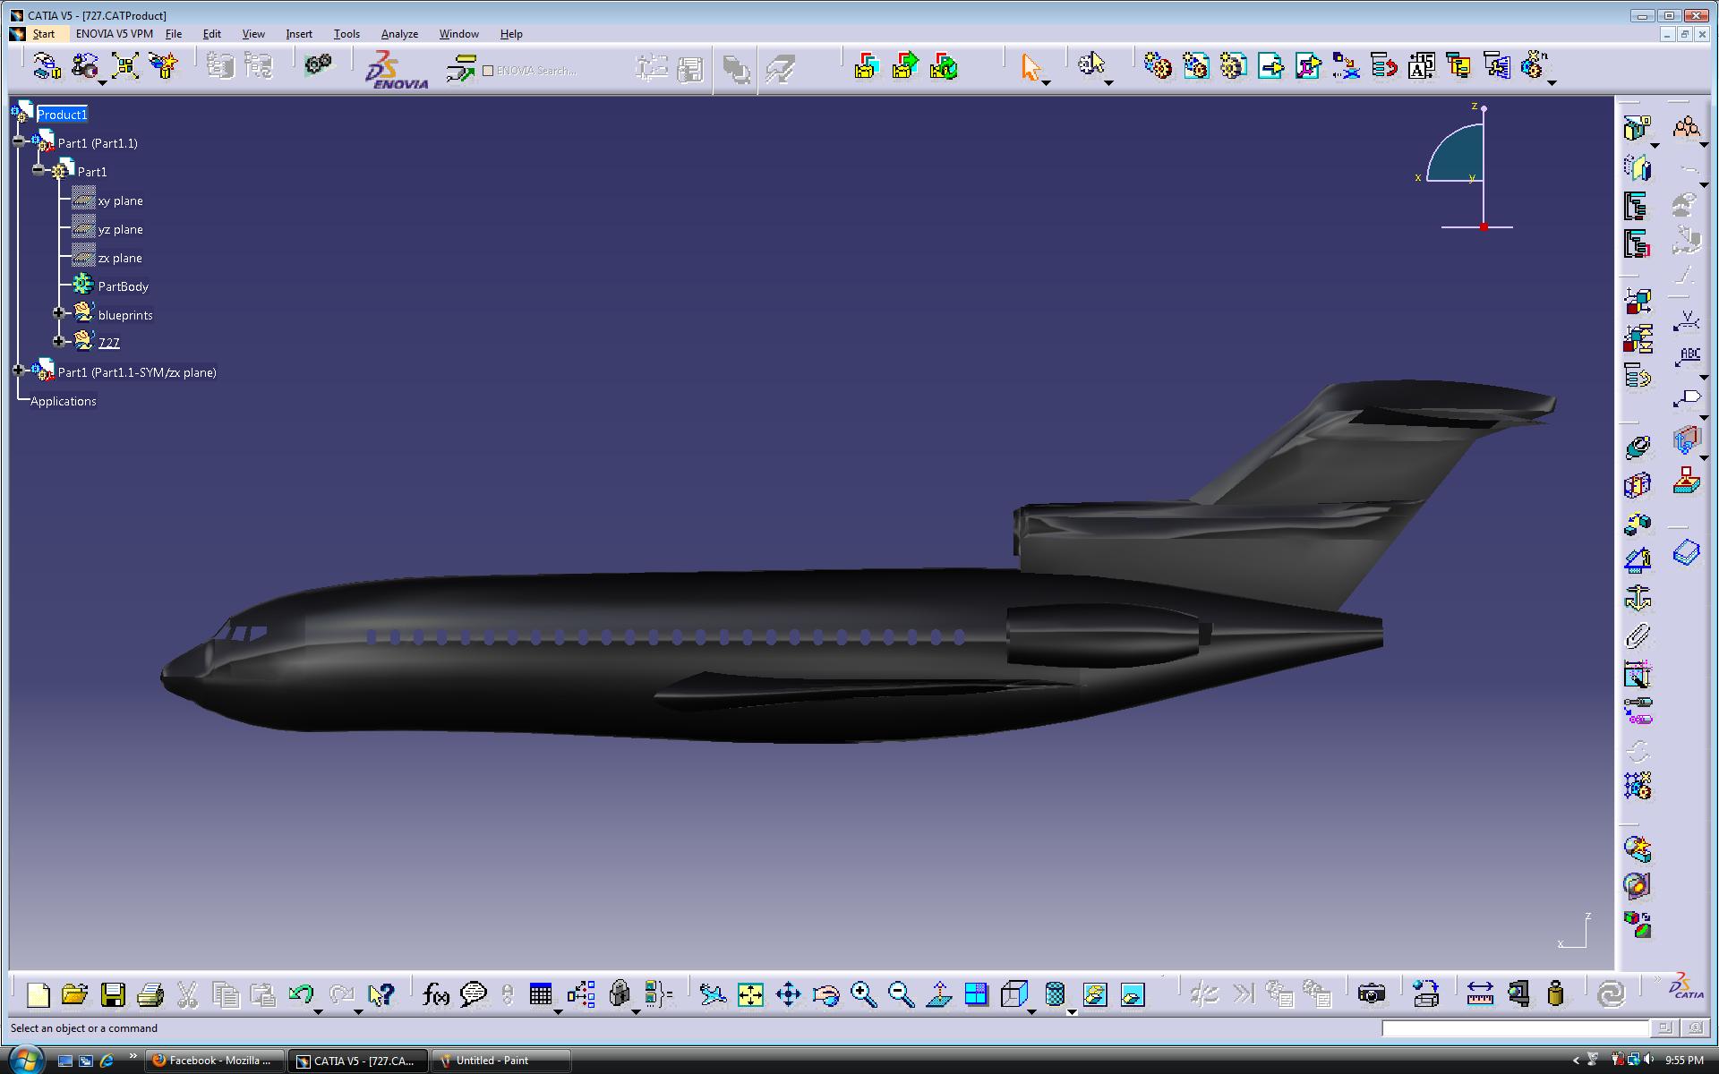This screenshot has width=1719, height=1074.
Task: Expand the blueprints node in tree
Action: pyautogui.click(x=59, y=313)
